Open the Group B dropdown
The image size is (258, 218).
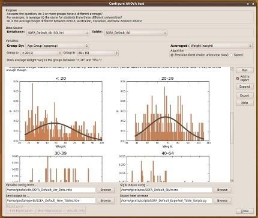click(98, 53)
